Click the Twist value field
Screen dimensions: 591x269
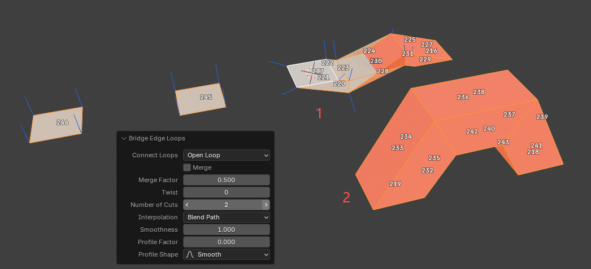226,192
